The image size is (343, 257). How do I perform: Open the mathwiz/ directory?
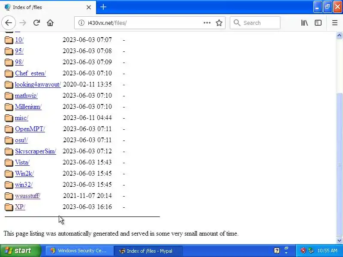point(26,96)
